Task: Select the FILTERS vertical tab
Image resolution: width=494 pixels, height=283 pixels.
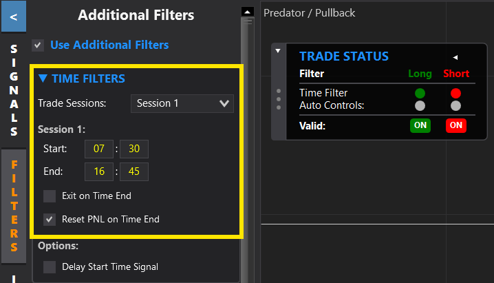Action: point(14,207)
